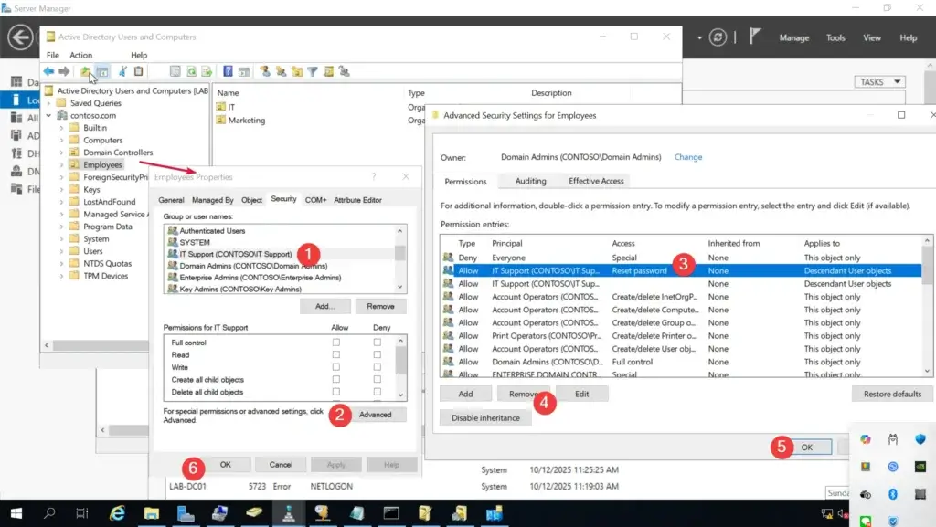Select the Reset password permission entry

click(637, 270)
